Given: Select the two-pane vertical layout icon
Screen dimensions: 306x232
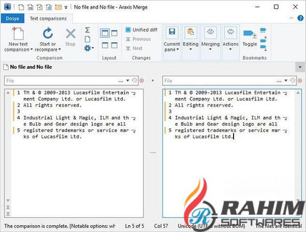Looking at the screenshot, I should coord(105,33).
